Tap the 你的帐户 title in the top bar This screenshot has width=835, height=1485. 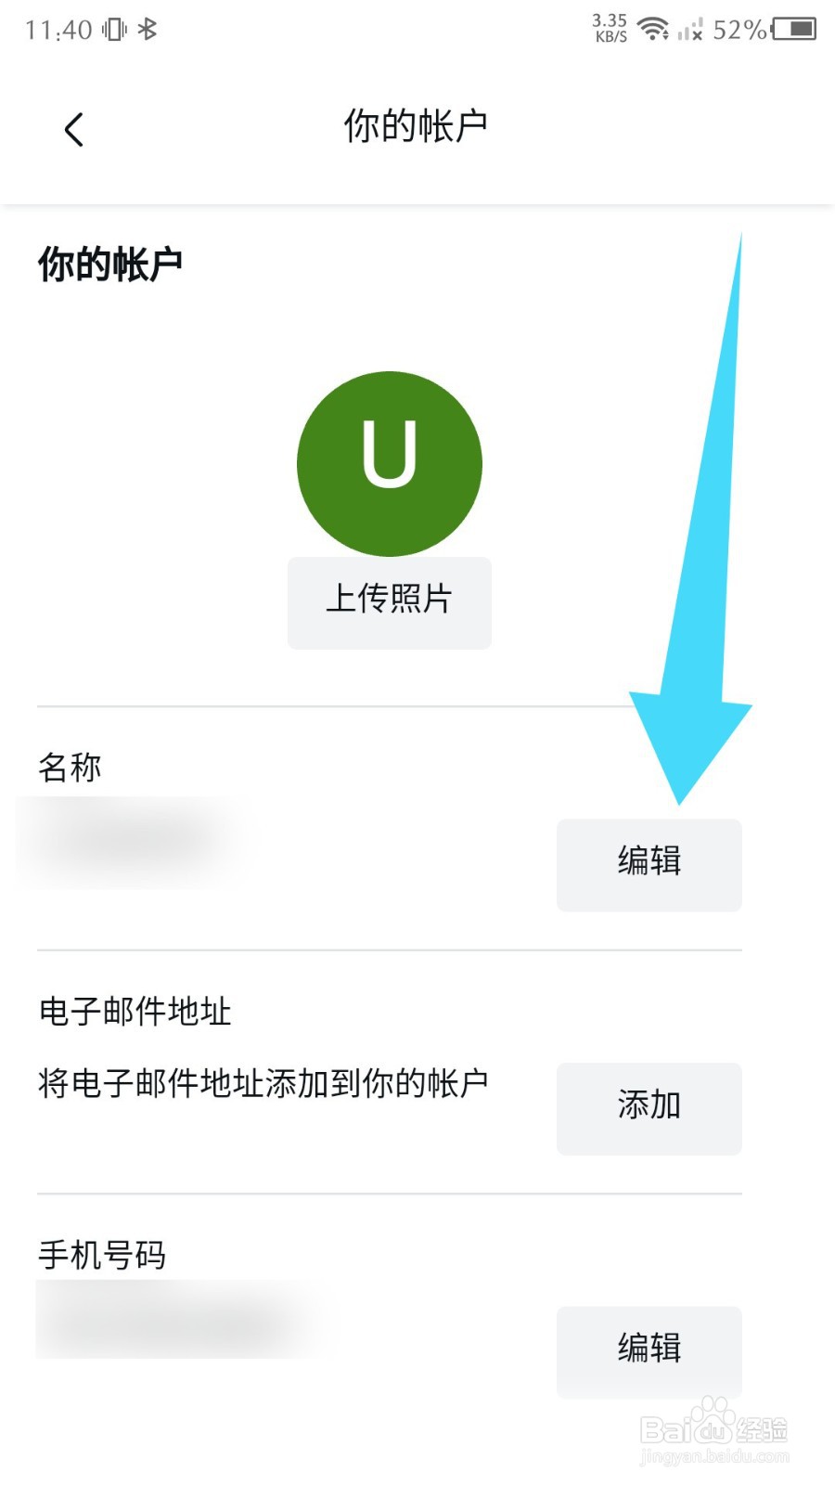416,126
